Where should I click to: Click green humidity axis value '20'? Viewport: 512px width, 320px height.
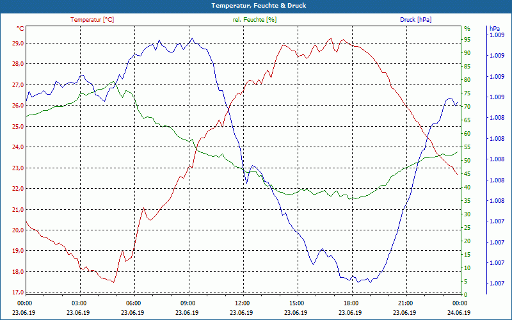[x=467, y=241]
